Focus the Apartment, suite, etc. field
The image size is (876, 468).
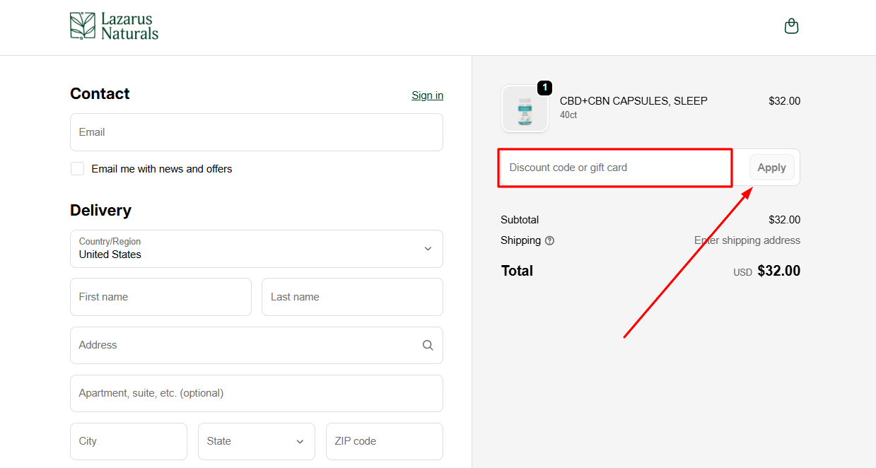pyautogui.click(x=257, y=393)
